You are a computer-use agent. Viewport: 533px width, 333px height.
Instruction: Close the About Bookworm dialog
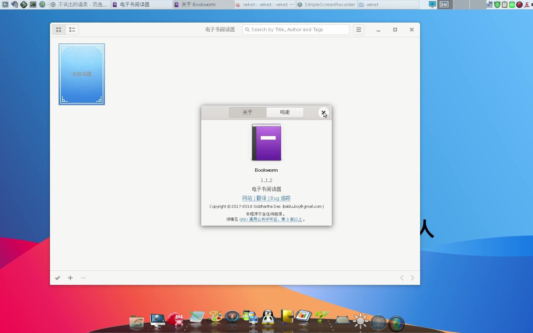coord(323,113)
